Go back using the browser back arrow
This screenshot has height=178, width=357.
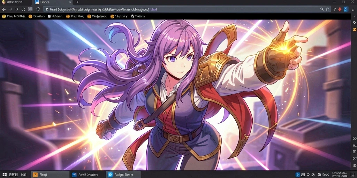point(3,9)
